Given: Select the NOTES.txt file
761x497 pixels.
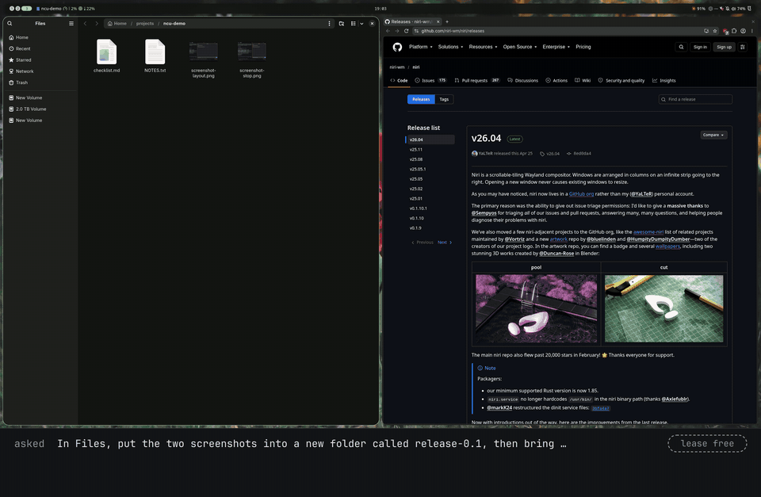Looking at the screenshot, I should (x=155, y=55).
